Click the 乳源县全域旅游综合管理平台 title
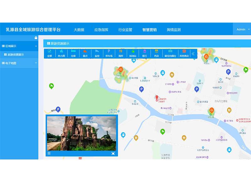This screenshot has height=188, width=251. [x=33, y=30]
